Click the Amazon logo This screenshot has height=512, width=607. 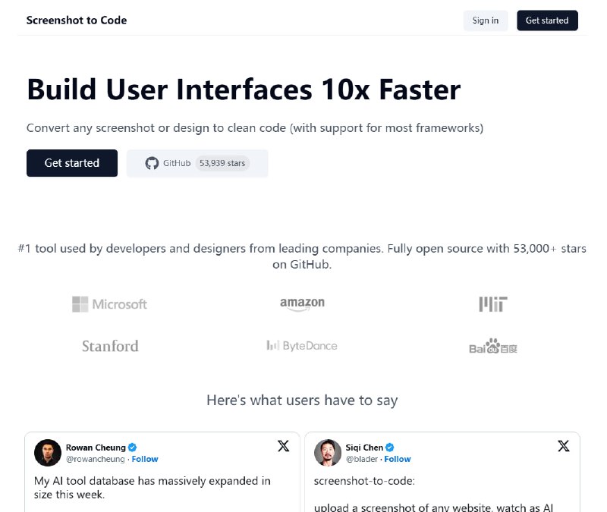[x=302, y=303]
